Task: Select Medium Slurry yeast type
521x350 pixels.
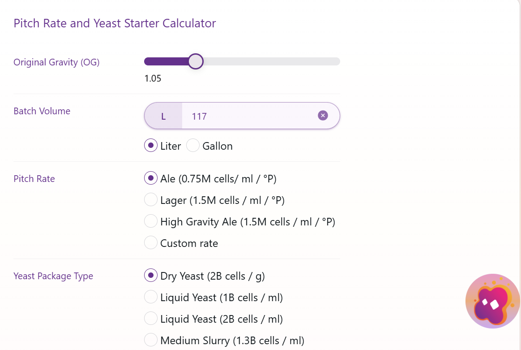Action: [x=151, y=340]
